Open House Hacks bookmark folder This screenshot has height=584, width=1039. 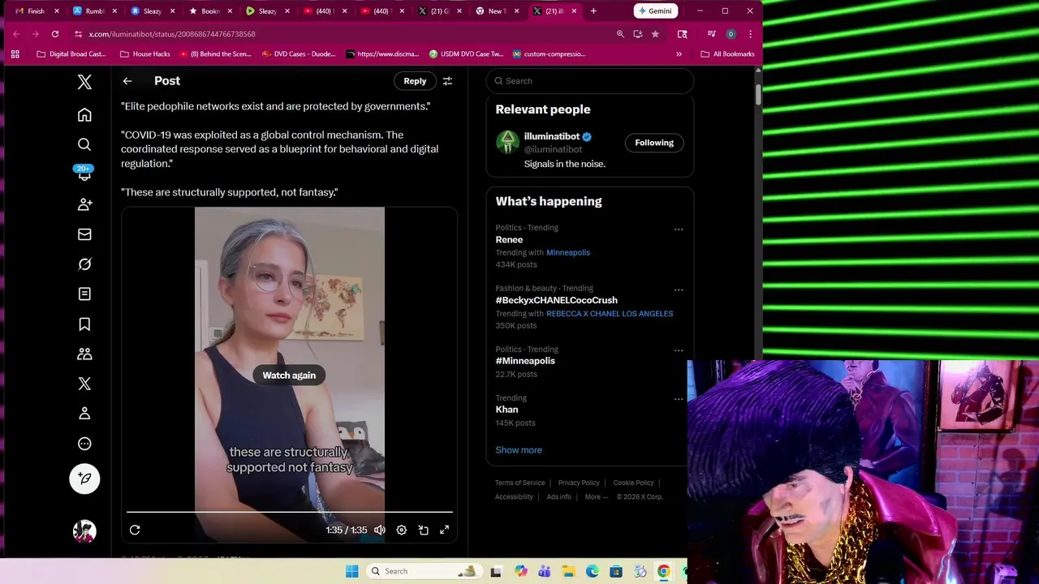click(145, 54)
